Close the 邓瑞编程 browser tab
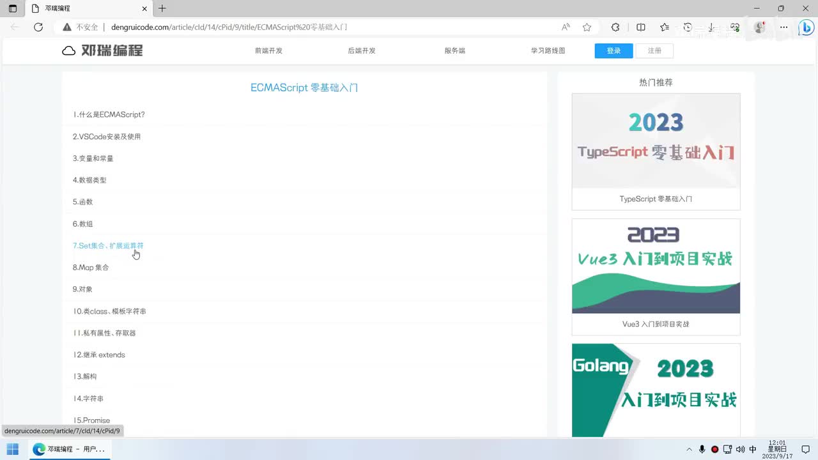 145,8
